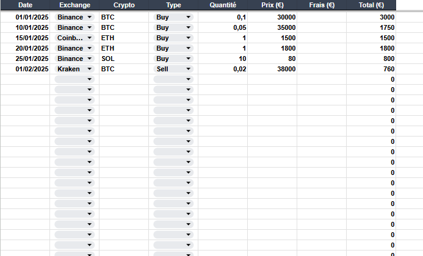Image resolution: width=423 pixels, height=256 pixels.
Task: Open first empty Exchange dropdown
Action: 74,79
